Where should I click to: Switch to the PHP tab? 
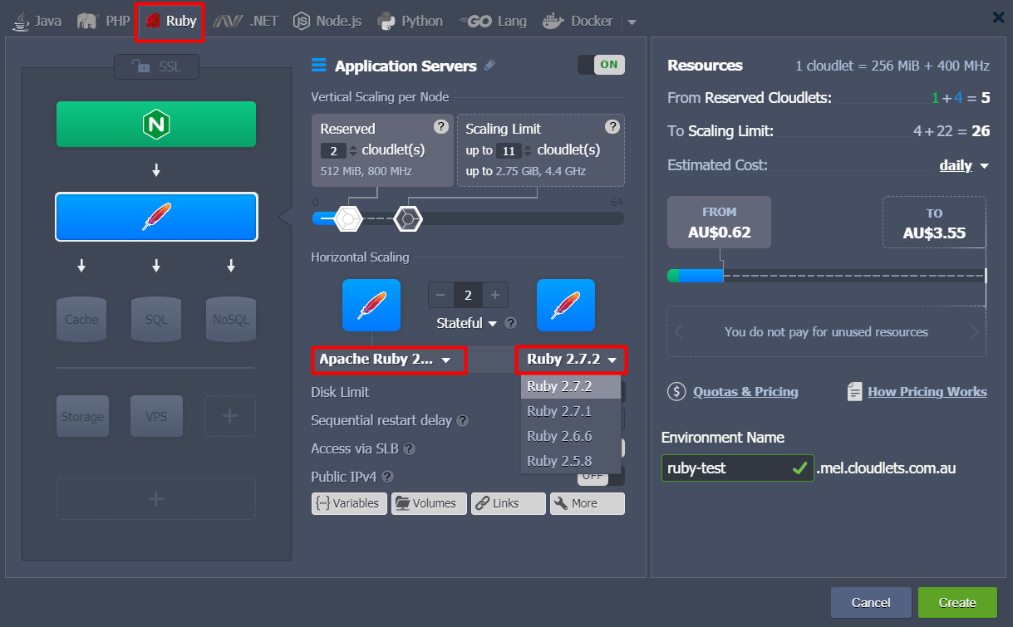[104, 21]
